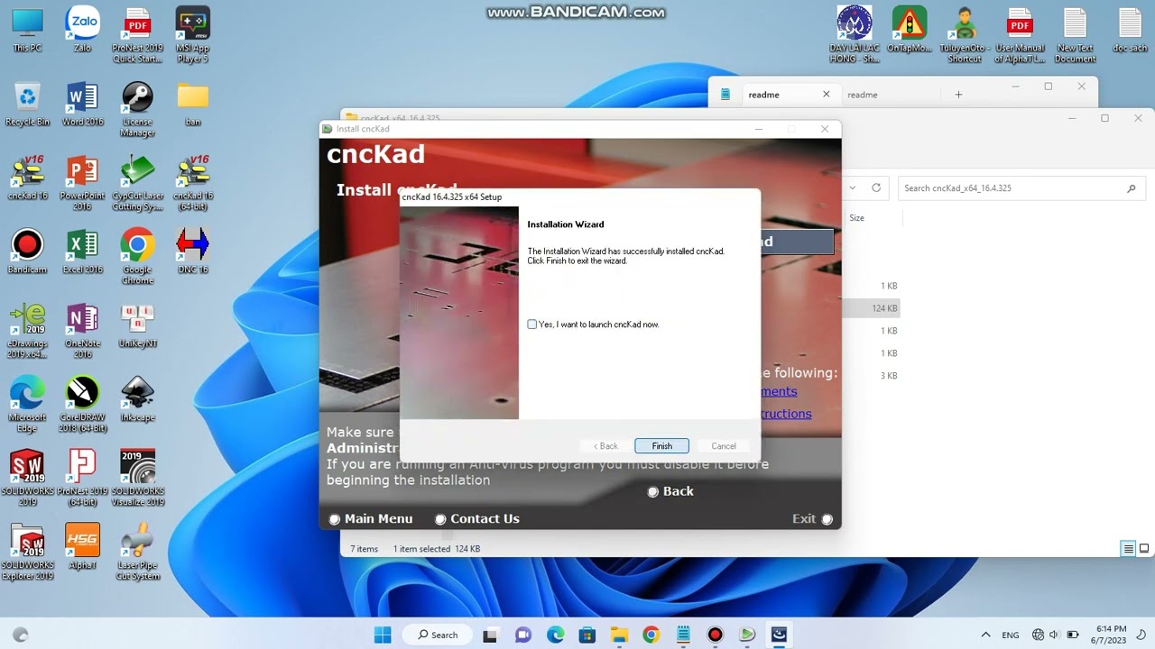This screenshot has width=1155, height=649.
Task: Open New Text Document desktop icon
Action: [x=1075, y=35]
